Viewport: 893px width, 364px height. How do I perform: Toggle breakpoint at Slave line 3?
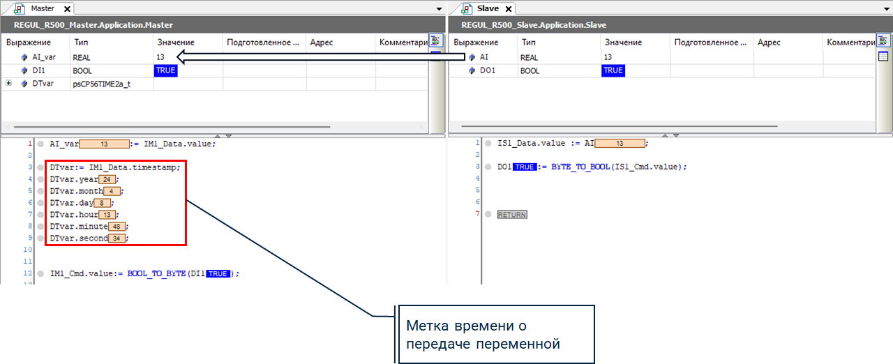pyautogui.click(x=488, y=167)
